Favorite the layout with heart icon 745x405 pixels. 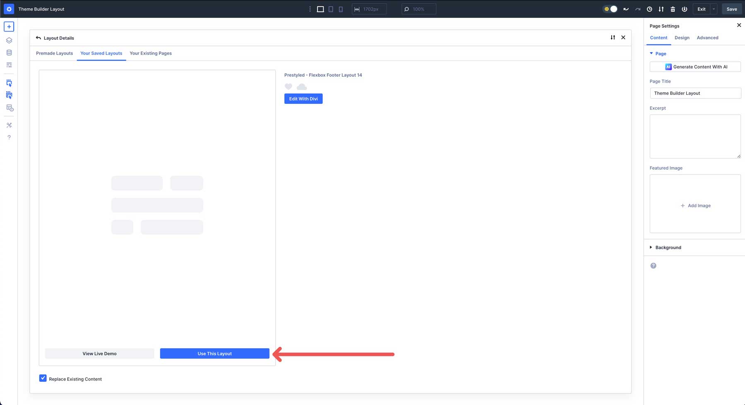pyautogui.click(x=288, y=86)
